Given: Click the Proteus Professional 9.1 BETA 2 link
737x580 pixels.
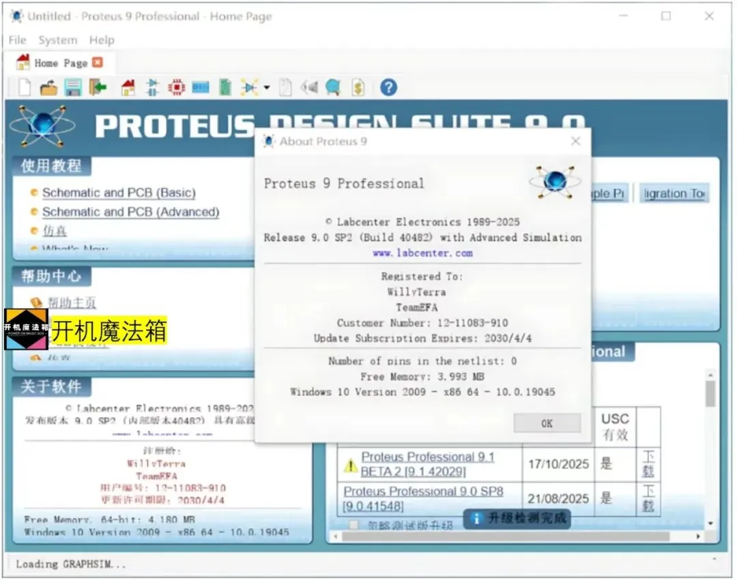Looking at the screenshot, I should point(427,463).
